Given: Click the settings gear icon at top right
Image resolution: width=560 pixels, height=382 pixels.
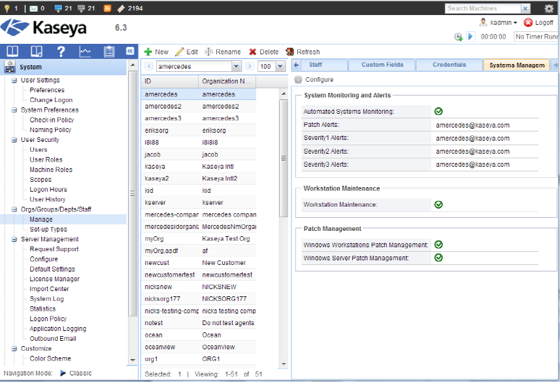Looking at the screenshot, I should [x=549, y=9].
